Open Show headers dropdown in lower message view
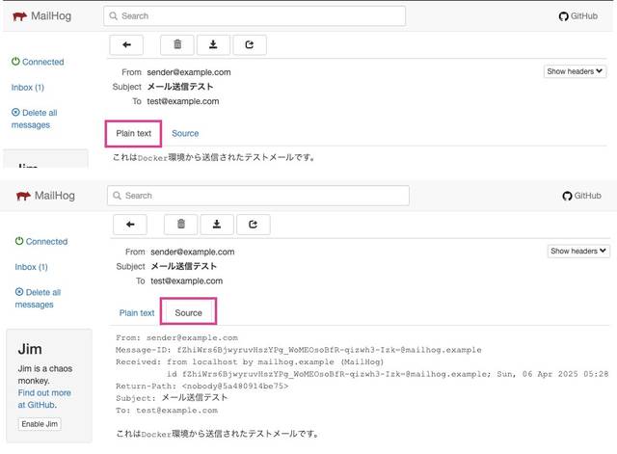The image size is (617, 454). tap(578, 251)
